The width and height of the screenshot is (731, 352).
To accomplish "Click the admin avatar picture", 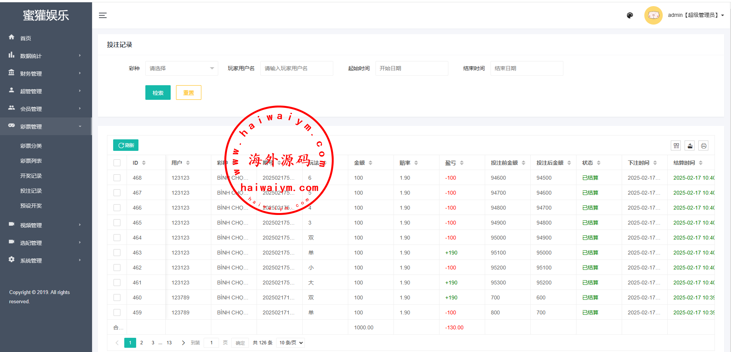I will pyautogui.click(x=653, y=15).
